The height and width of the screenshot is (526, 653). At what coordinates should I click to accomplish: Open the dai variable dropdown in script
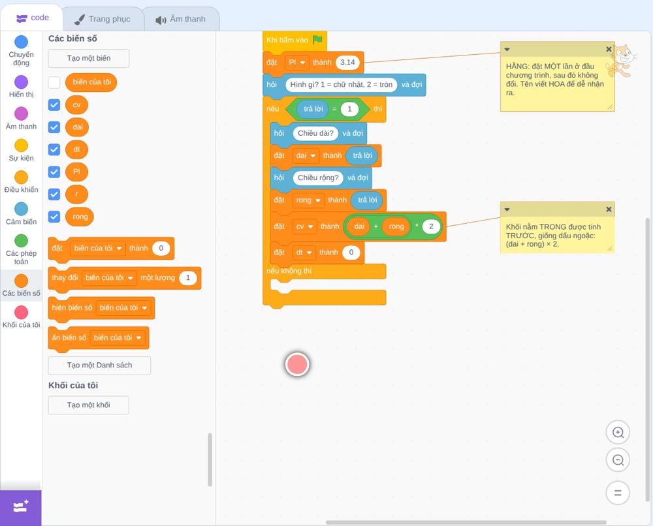[306, 155]
